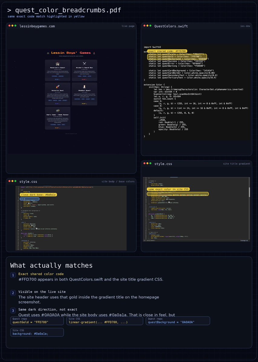This screenshot has height=362, width=258.
Task: Click the castle icon on Maverick's Quest card
Action: click(x=57, y=64)
